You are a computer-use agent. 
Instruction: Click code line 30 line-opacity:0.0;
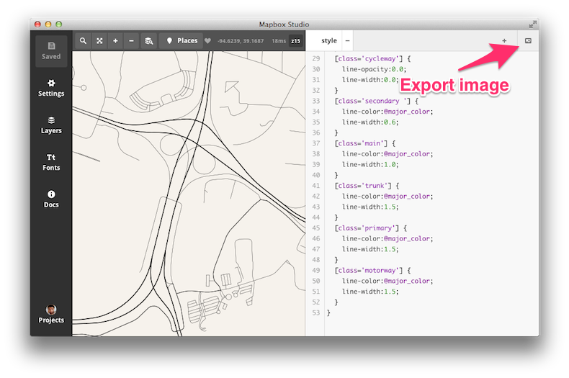374,69
